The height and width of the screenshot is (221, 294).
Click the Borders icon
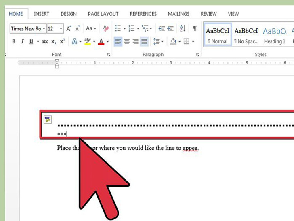pyautogui.click(x=187, y=41)
